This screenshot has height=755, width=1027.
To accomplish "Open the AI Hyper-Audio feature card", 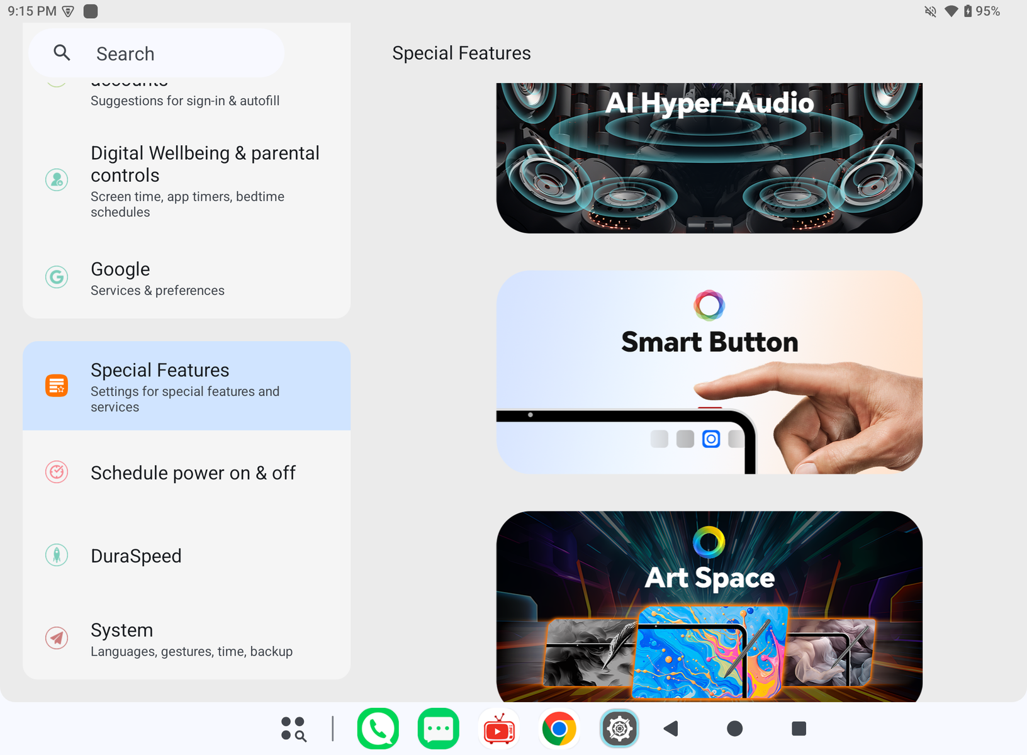I will click(x=709, y=158).
